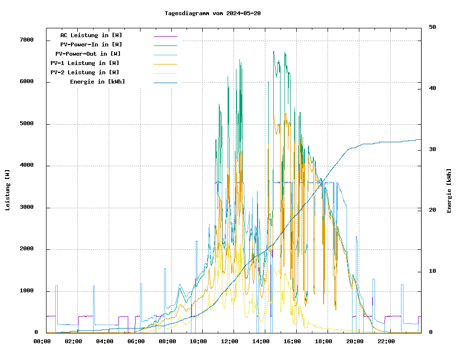Screen dimensions: 470x352
Task: Select the AC Leistung legend label
Action: pos(91,35)
